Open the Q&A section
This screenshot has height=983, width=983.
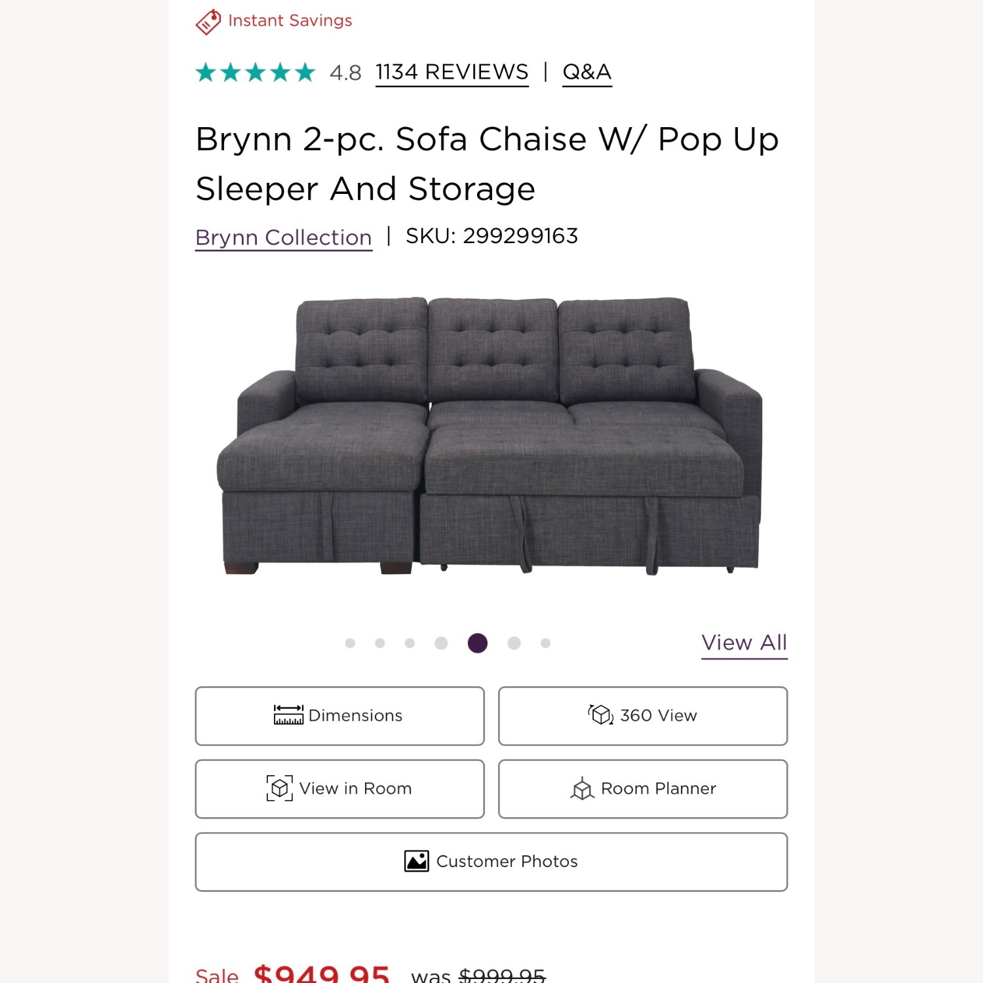587,72
